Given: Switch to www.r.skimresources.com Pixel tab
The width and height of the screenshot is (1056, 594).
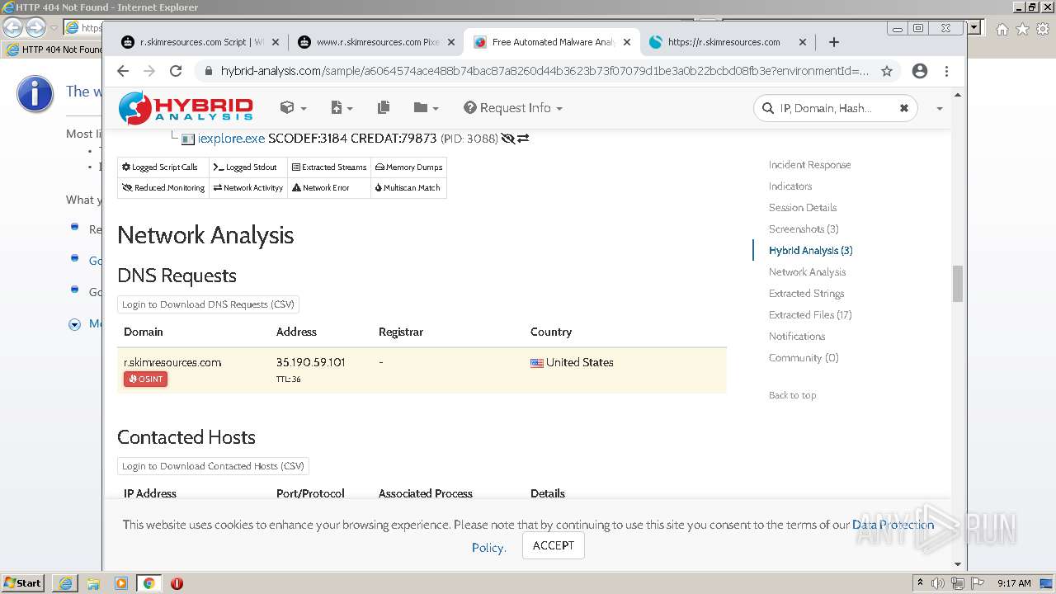Looking at the screenshot, I should click(378, 42).
